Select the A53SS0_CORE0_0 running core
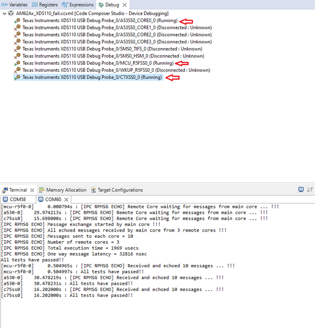The image size is (315, 328). 100,20
